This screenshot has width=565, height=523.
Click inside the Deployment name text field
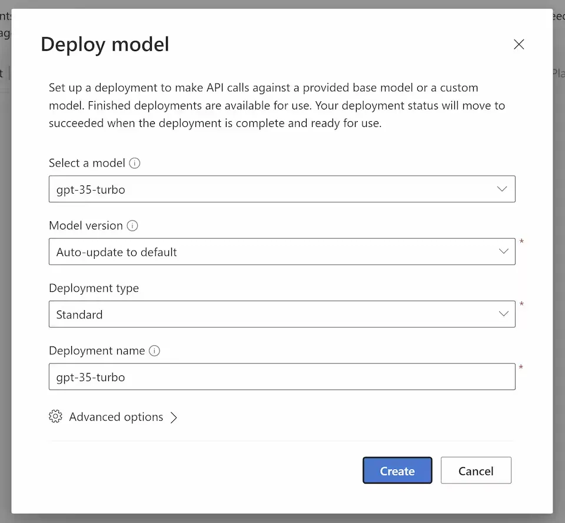tap(282, 377)
